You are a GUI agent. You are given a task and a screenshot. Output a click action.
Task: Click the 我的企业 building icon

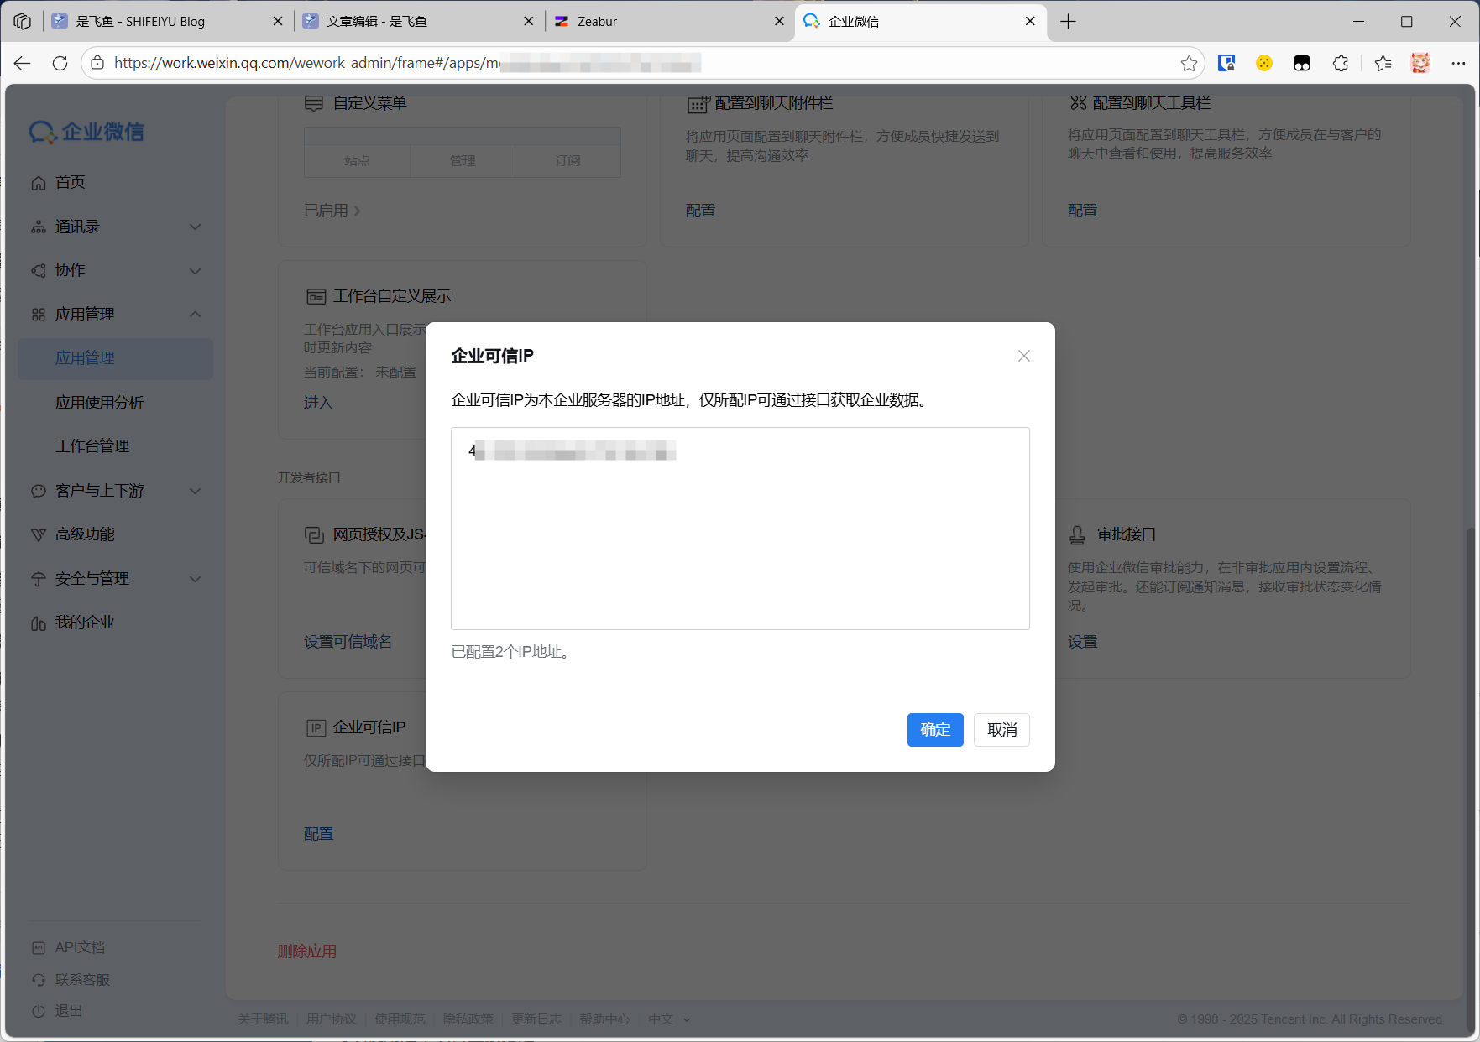click(39, 623)
